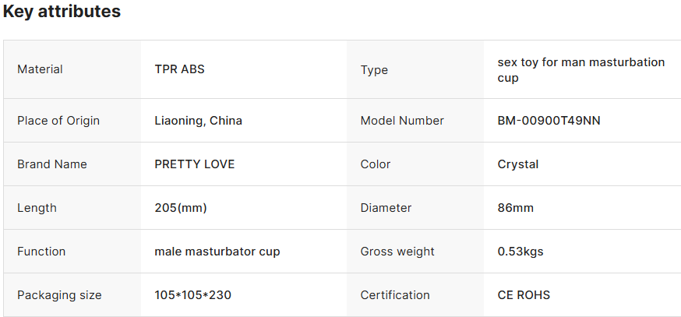Viewport: 681px width, 317px height.
Task: Click the 105*105*230 packaging value
Action: coord(192,295)
